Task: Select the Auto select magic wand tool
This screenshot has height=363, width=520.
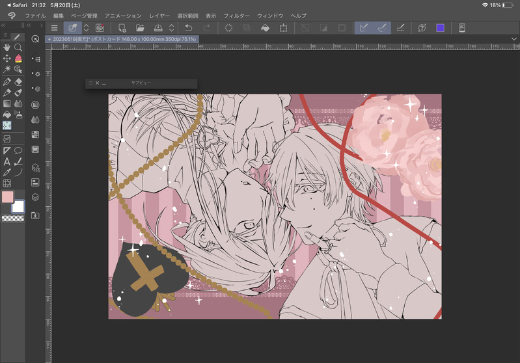Action: pos(7,69)
